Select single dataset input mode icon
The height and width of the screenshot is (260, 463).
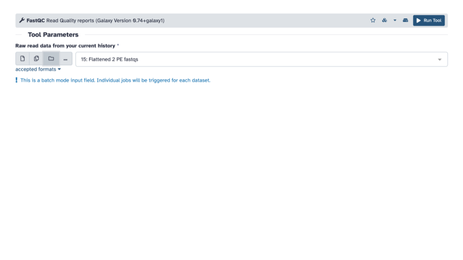(23, 58)
